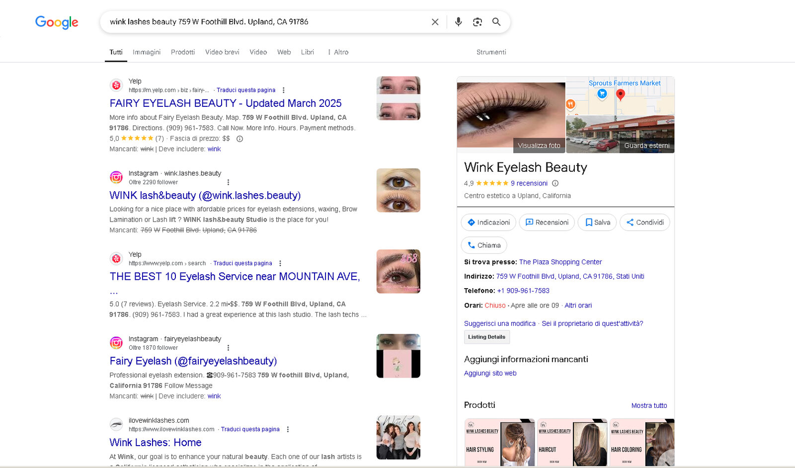The height and width of the screenshot is (468, 795).
Task: Click Suggerisci una modifica link
Action: coord(500,323)
